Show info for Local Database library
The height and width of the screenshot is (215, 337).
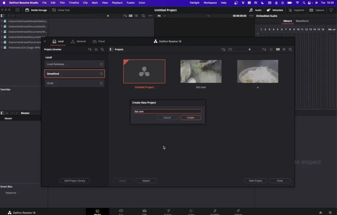101,64
